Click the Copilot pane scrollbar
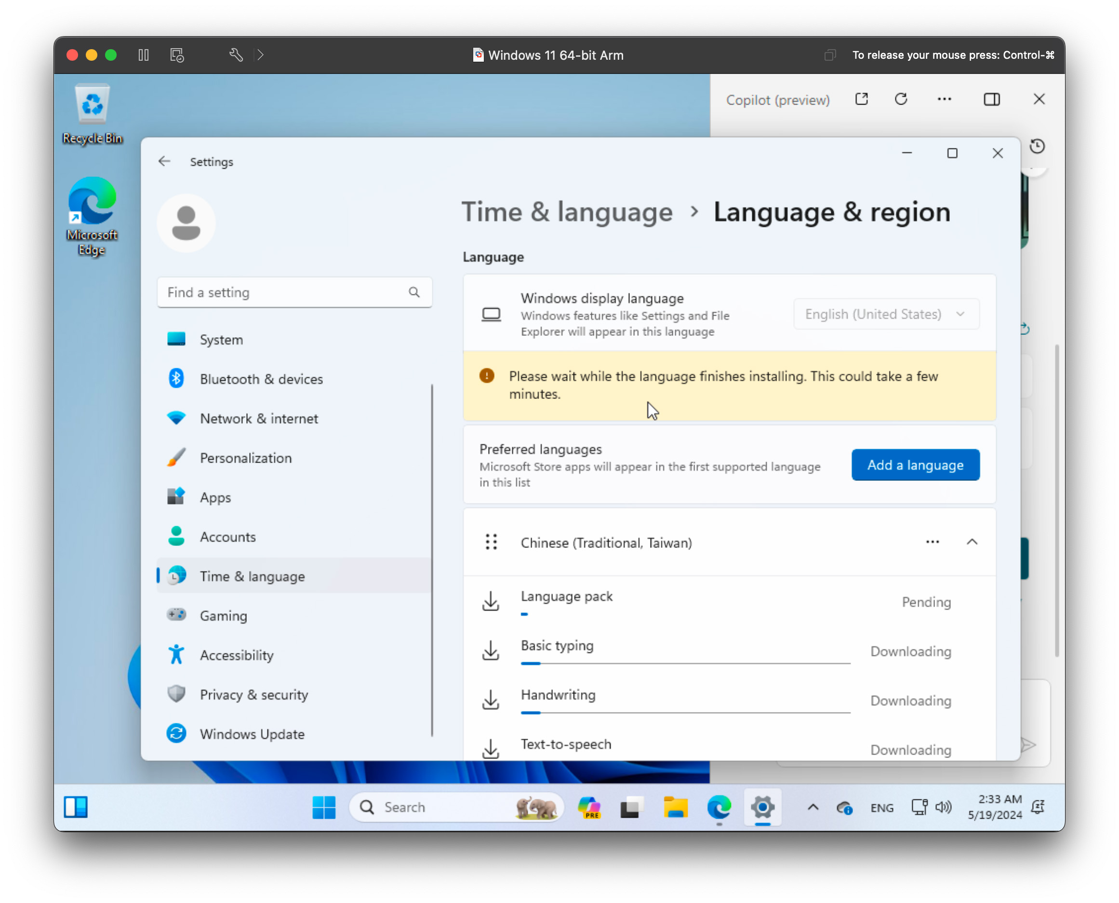This screenshot has width=1119, height=903. tap(1056, 501)
